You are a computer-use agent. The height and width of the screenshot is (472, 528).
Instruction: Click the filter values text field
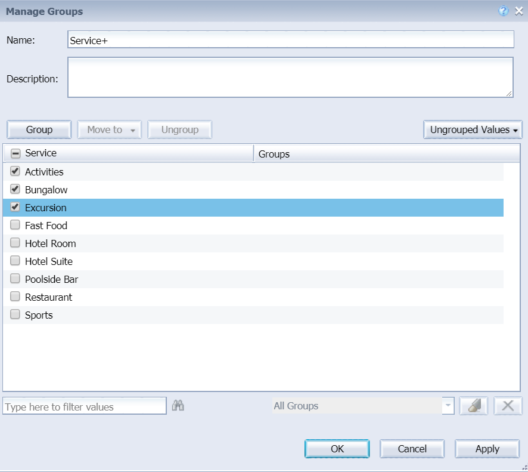84,406
